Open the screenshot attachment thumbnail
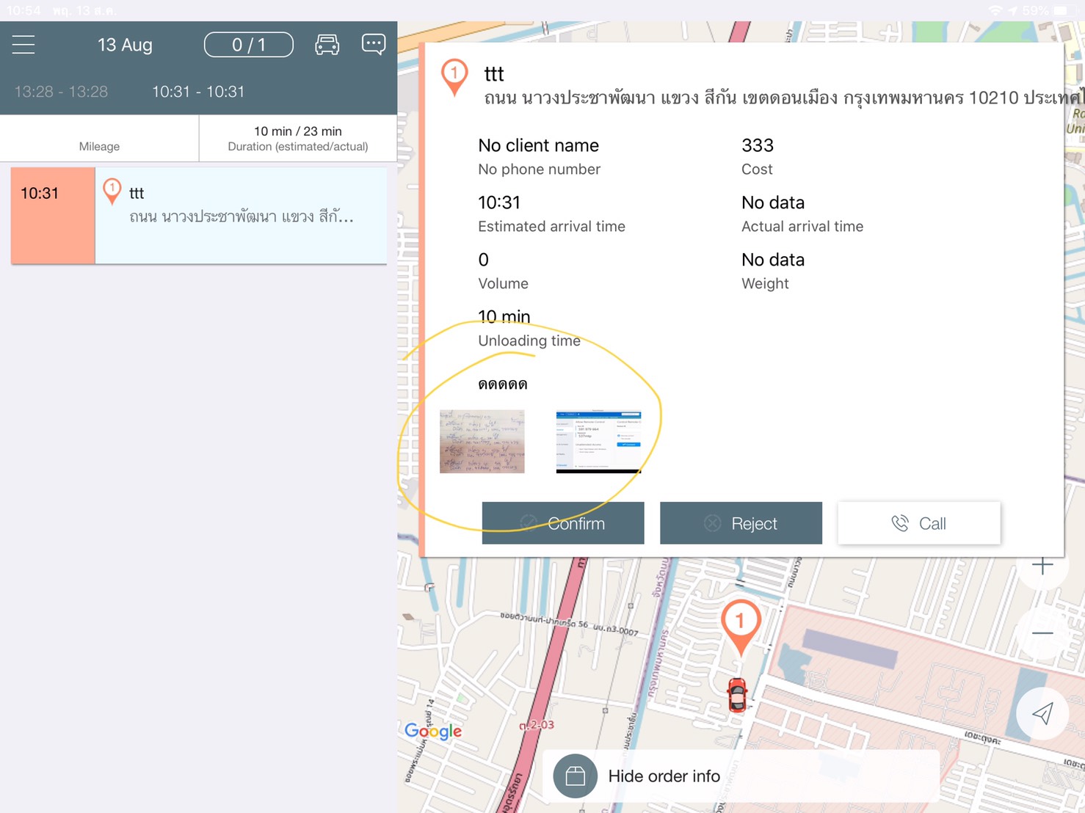Viewport: 1085px width, 813px height. [598, 442]
